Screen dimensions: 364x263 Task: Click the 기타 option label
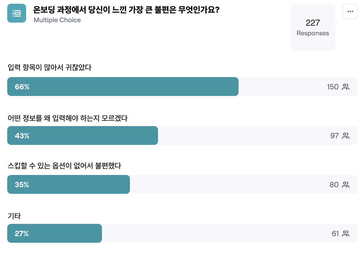14,216
